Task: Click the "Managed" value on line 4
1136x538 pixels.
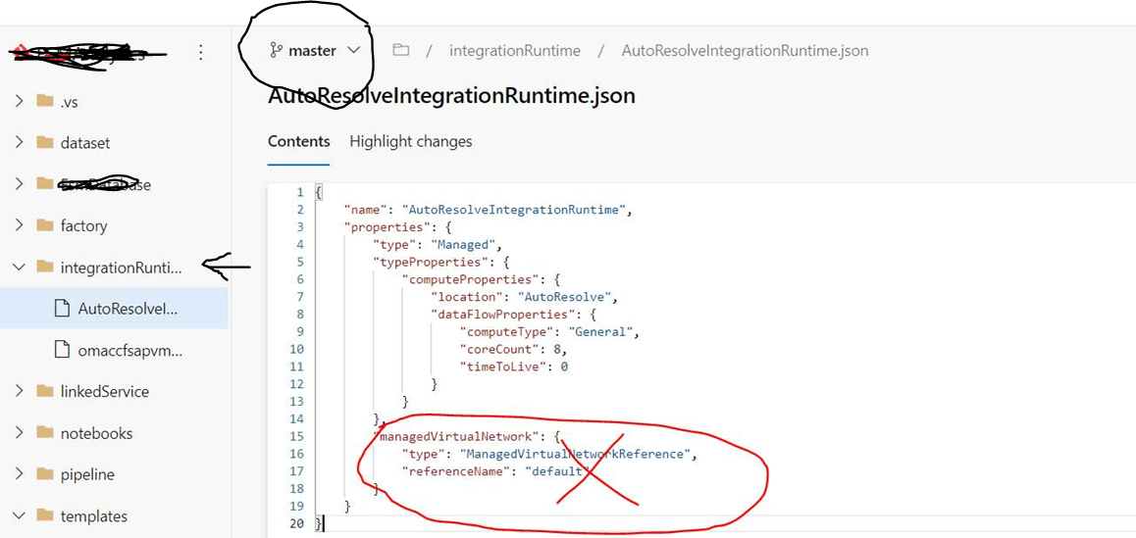Action: coord(462,245)
